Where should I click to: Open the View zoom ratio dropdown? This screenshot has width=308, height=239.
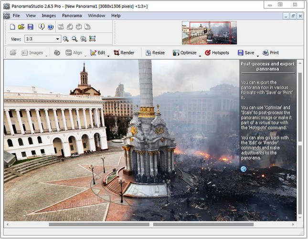pos(58,39)
